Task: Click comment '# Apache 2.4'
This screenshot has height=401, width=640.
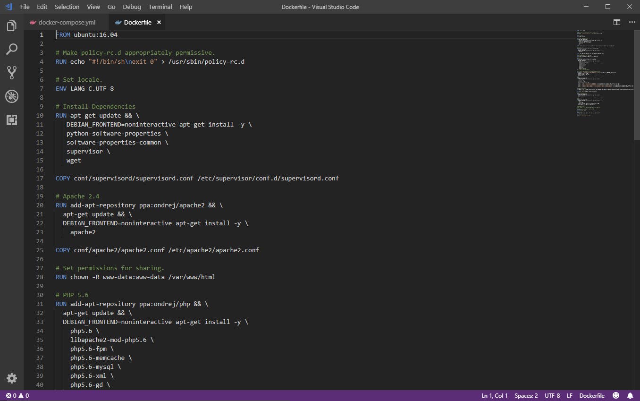Action: pyautogui.click(x=77, y=196)
